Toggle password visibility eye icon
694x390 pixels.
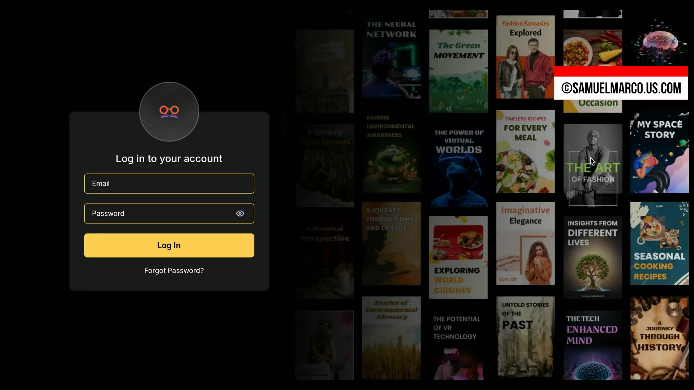[240, 213]
